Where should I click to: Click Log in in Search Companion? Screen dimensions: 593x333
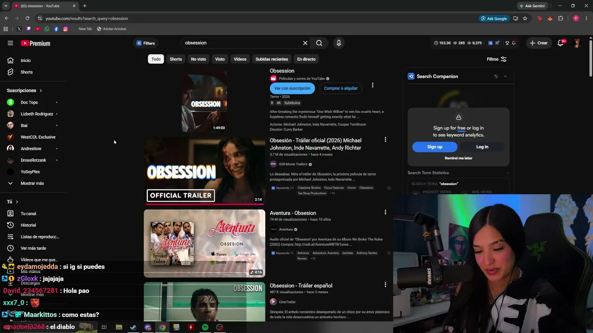[x=482, y=147]
